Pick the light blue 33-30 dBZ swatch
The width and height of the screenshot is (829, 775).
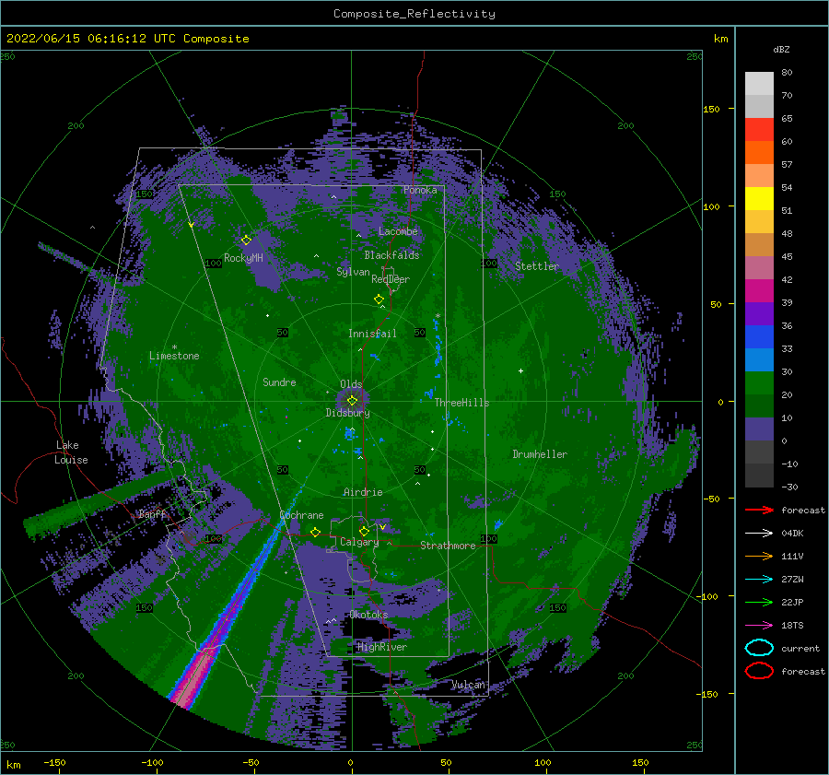(759, 359)
